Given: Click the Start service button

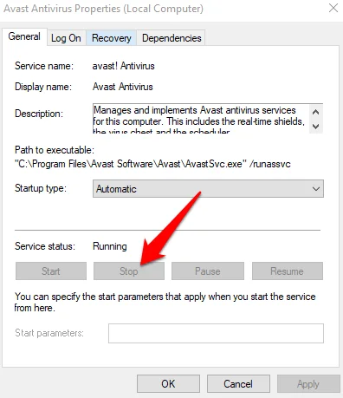Looking at the screenshot, I should point(51,271).
